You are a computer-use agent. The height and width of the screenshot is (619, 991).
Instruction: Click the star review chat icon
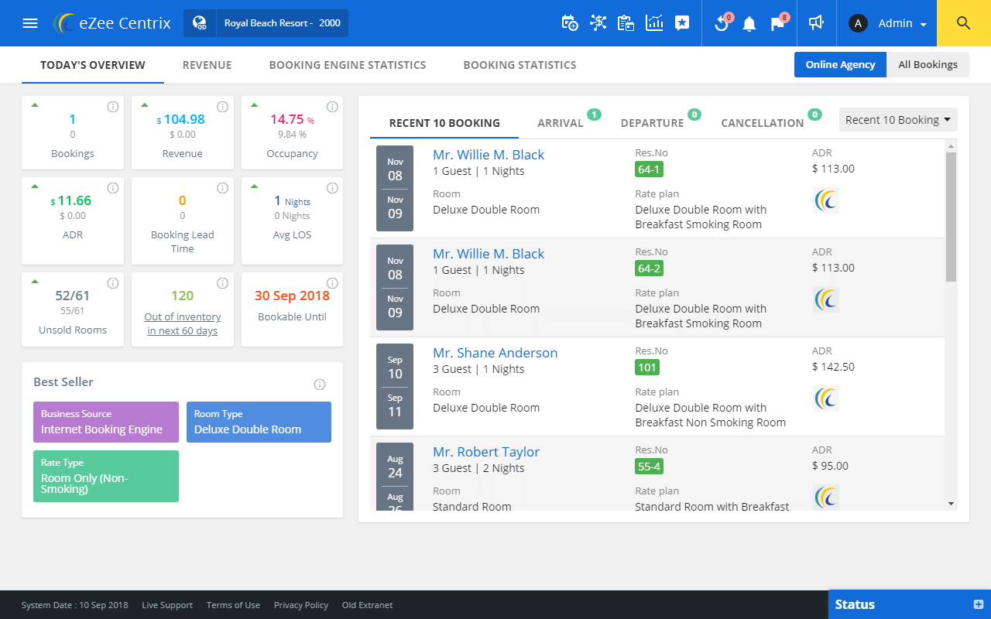coord(682,23)
